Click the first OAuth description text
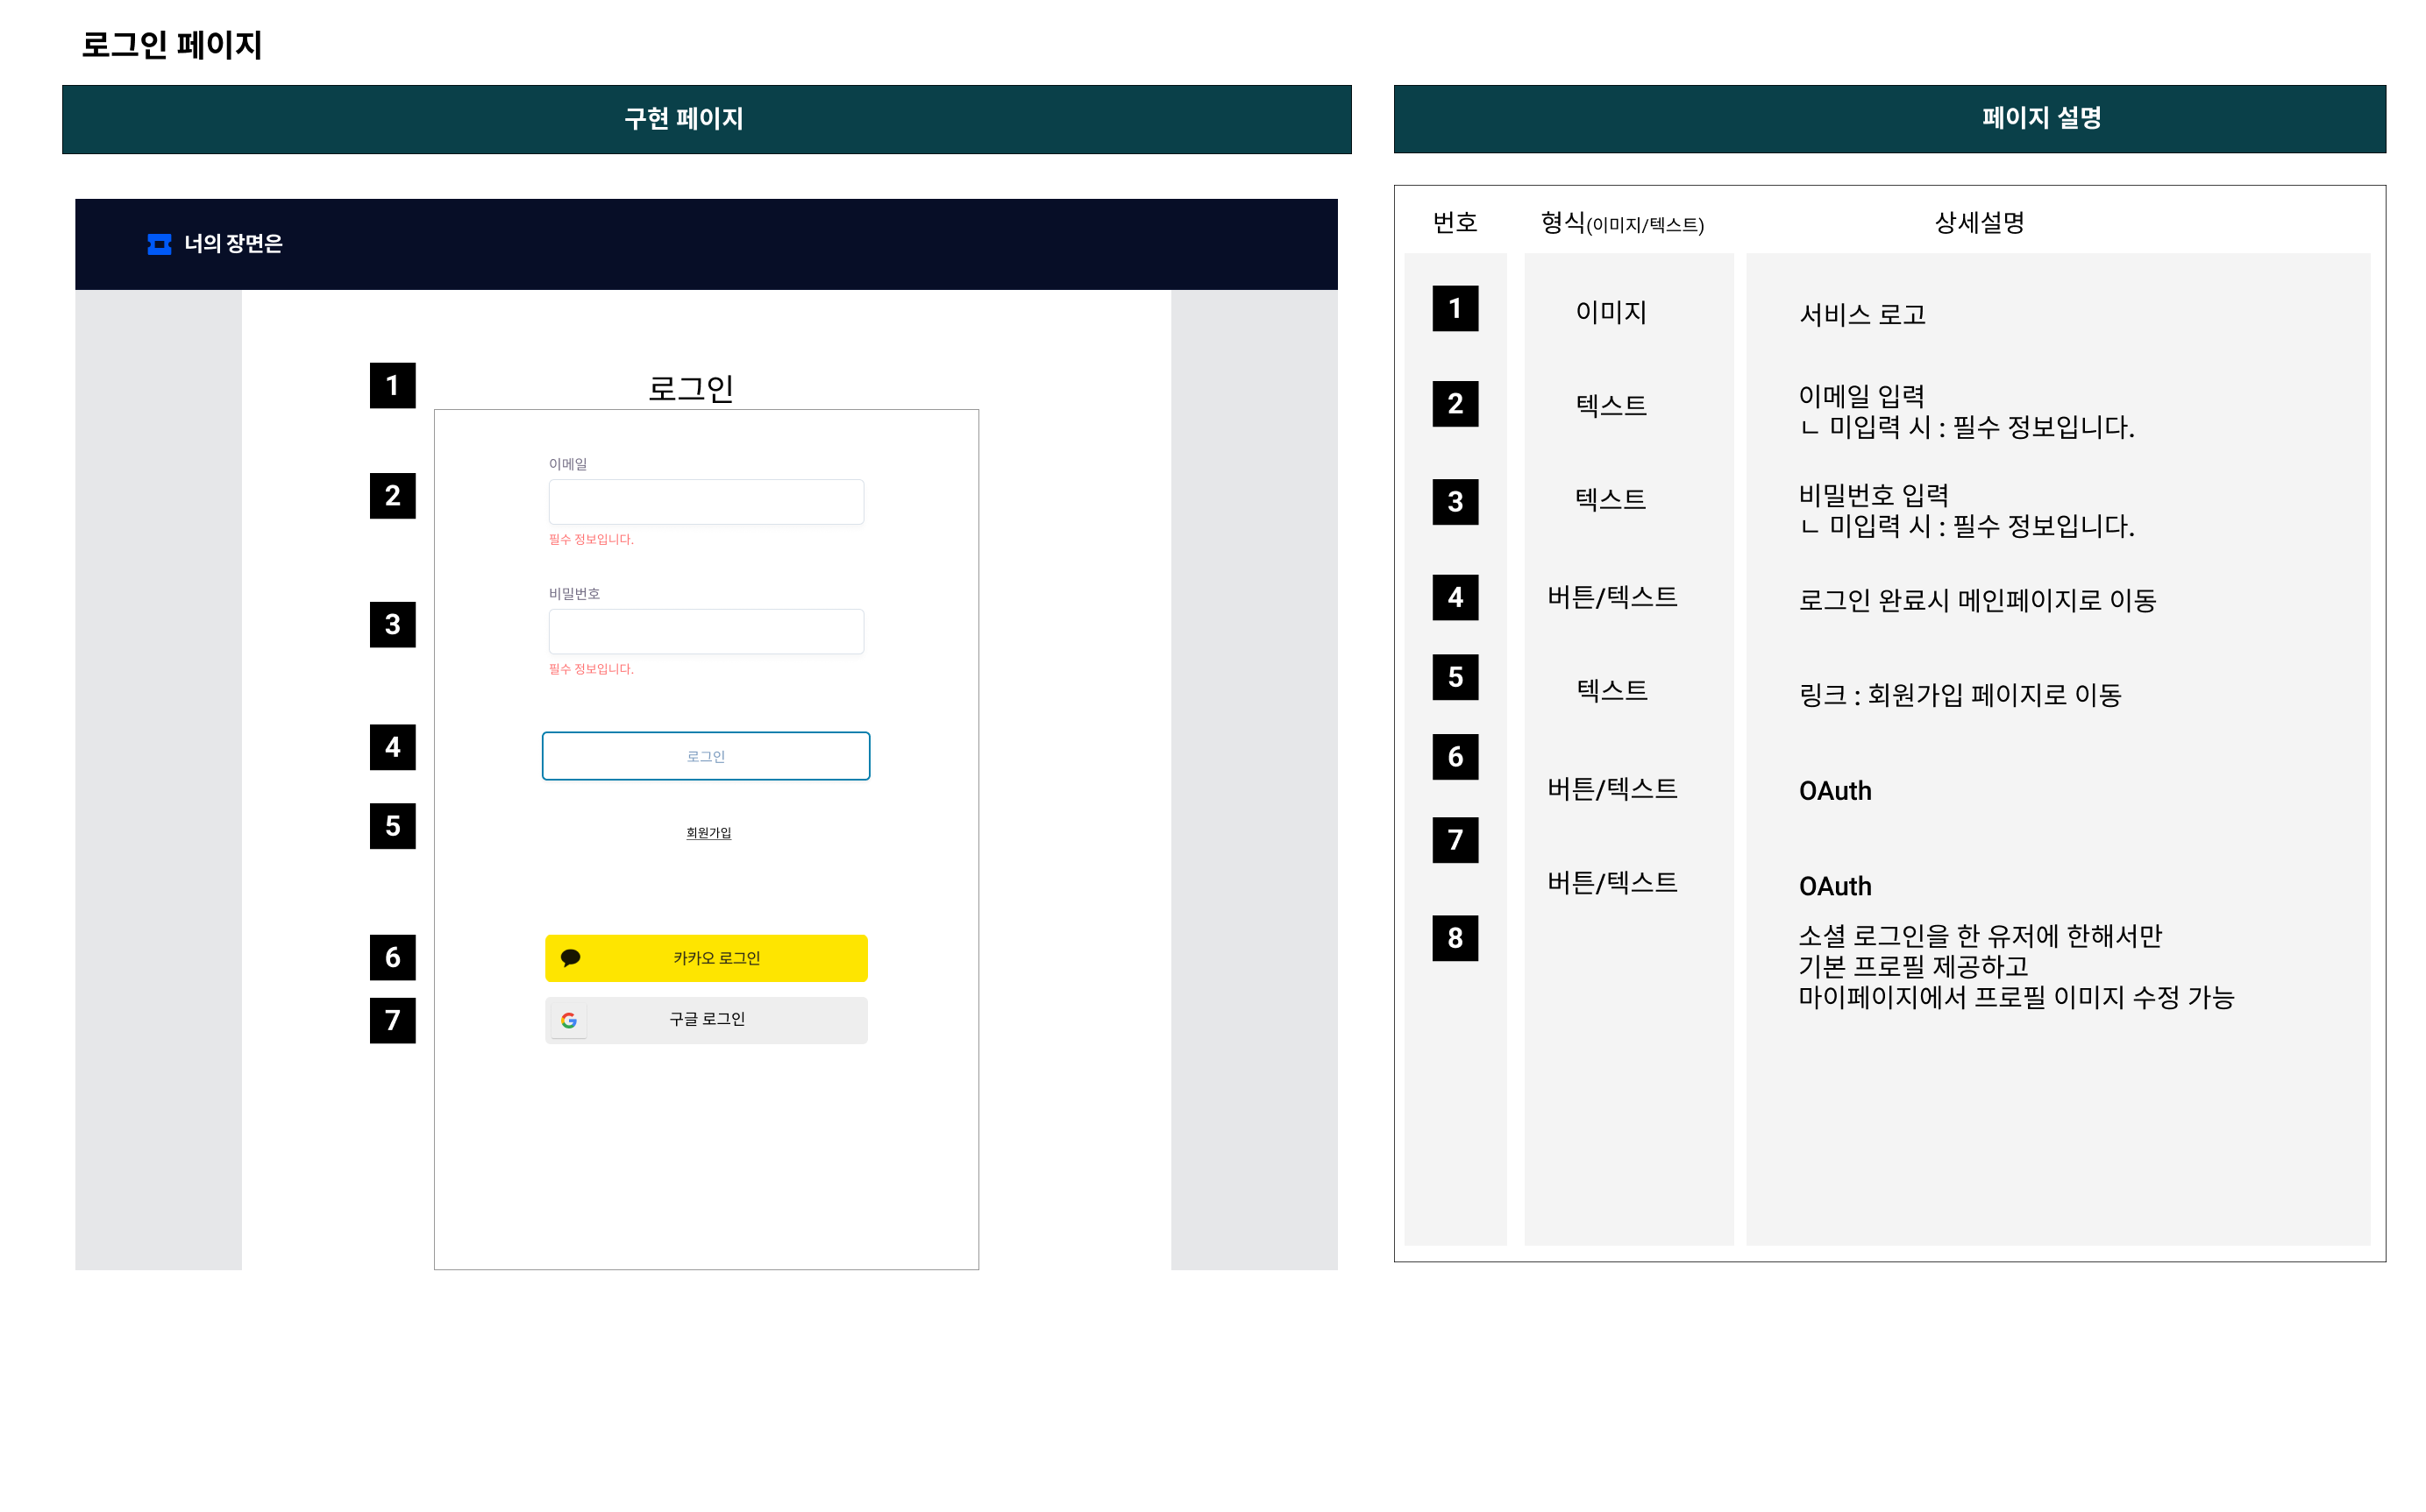The width and height of the screenshot is (2426, 1512). click(x=1834, y=791)
